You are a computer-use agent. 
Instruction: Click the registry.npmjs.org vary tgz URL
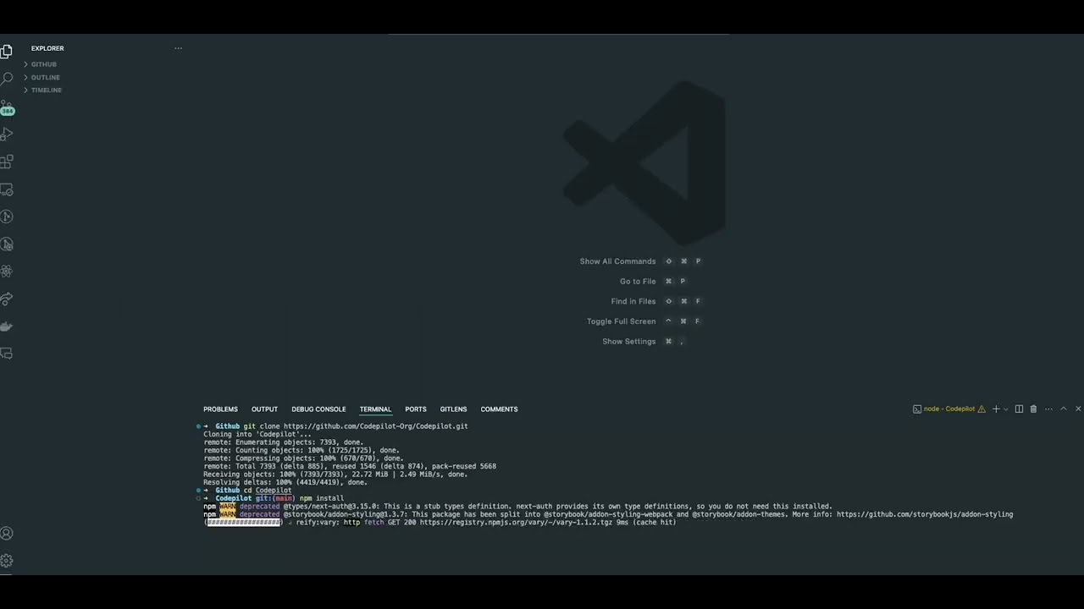click(515, 523)
